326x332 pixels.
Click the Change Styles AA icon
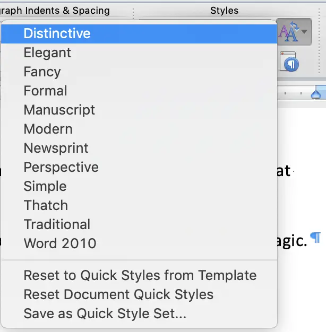click(289, 31)
